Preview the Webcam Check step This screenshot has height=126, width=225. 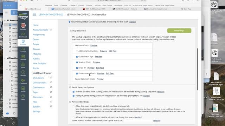[94, 45]
